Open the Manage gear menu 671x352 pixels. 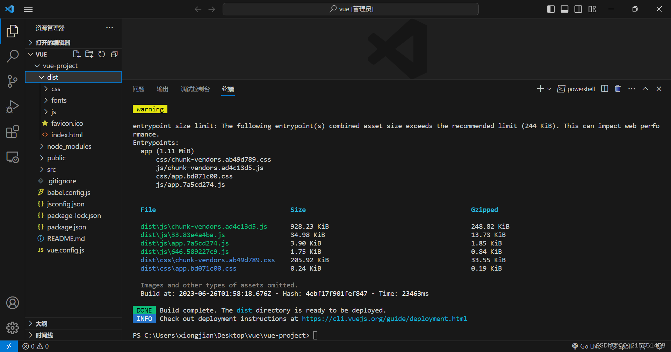(13, 328)
